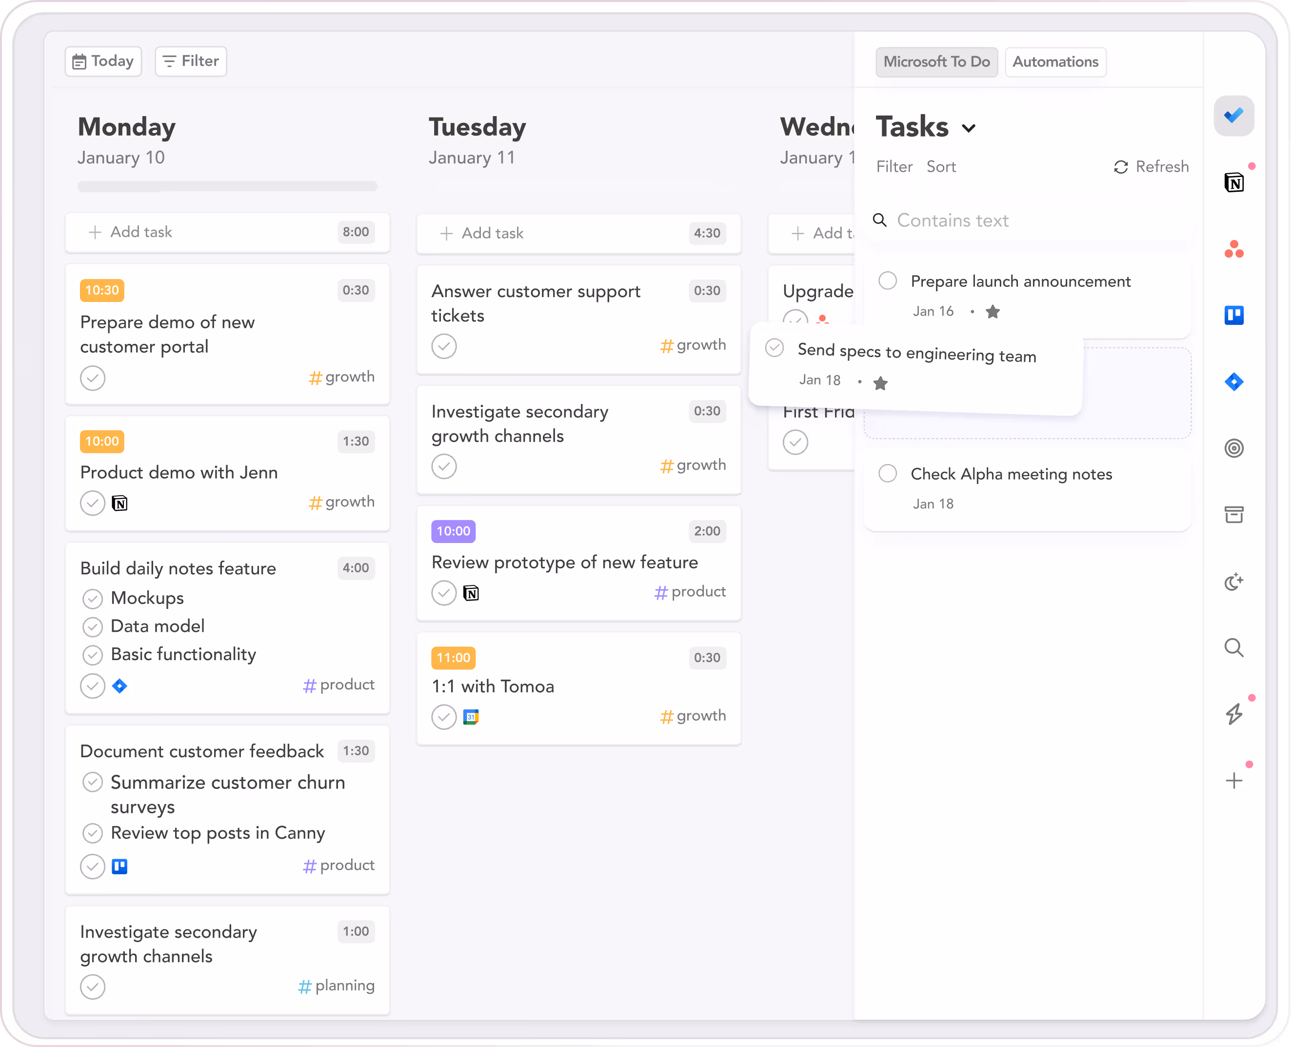This screenshot has width=1312, height=1047.
Task: Open Investigate secondary growth channels on Tuesday
Action: 578,440
